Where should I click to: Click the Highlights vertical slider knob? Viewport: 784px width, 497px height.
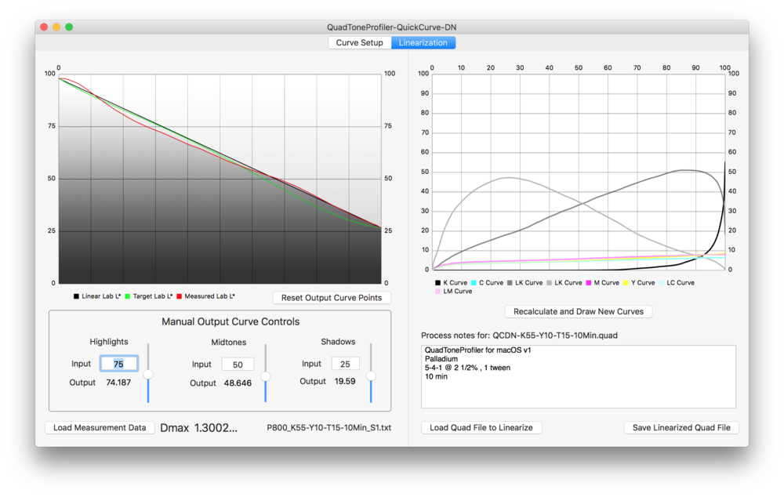pyautogui.click(x=148, y=374)
